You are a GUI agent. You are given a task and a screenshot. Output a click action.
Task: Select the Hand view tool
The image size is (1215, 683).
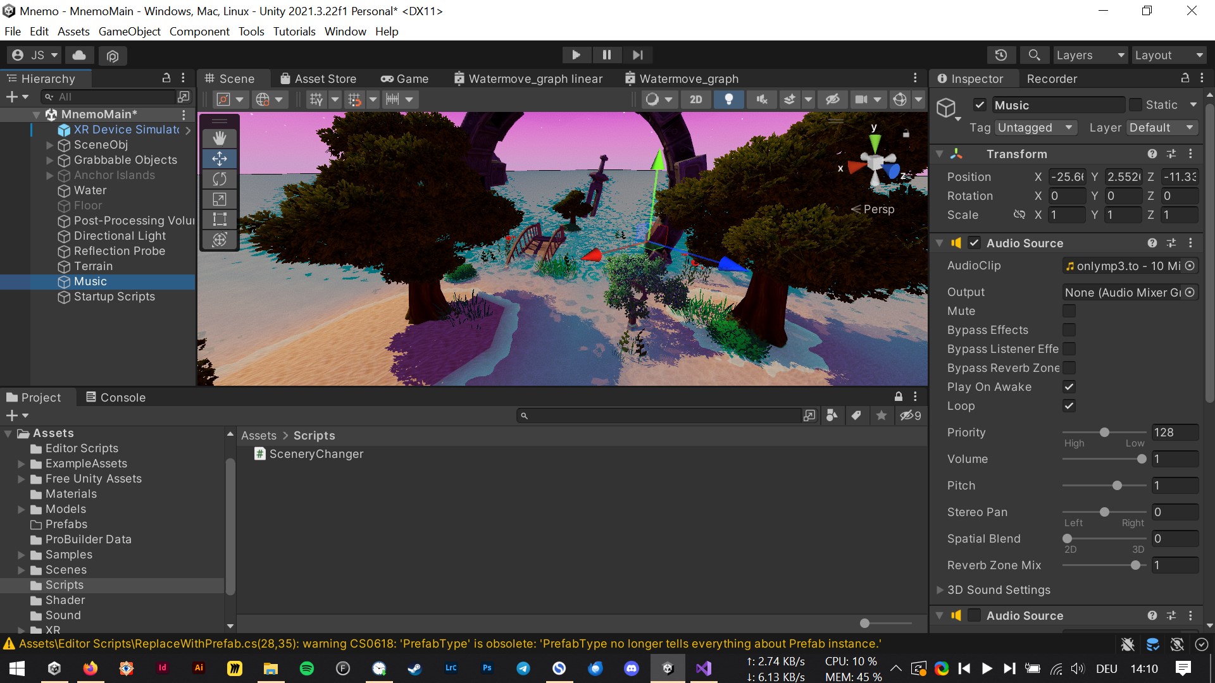coord(220,138)
